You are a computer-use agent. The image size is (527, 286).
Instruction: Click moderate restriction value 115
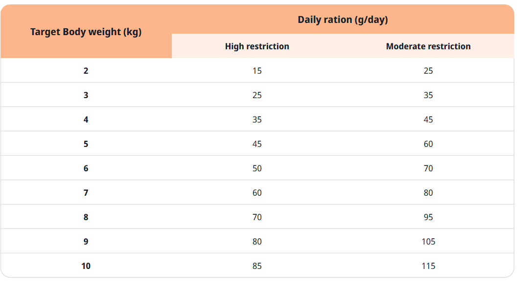click(x=428, y=266)
